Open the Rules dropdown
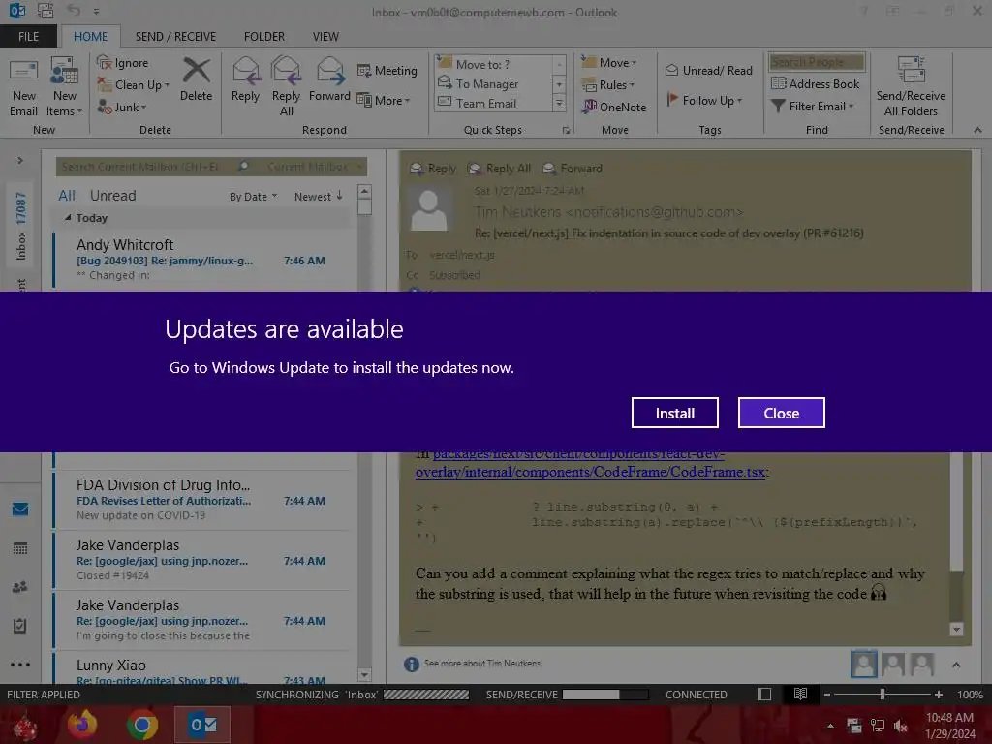The width and height of the screenshot is (992, 744). pyautogui.click(x=608, y=84)
